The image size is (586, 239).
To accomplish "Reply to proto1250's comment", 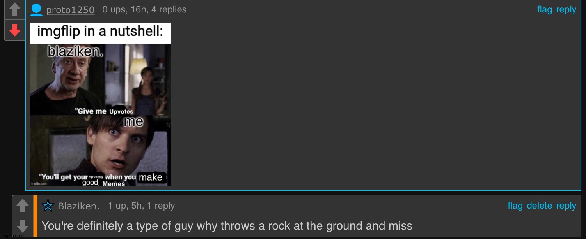I will pyautogui.click(x=566, y=10).
